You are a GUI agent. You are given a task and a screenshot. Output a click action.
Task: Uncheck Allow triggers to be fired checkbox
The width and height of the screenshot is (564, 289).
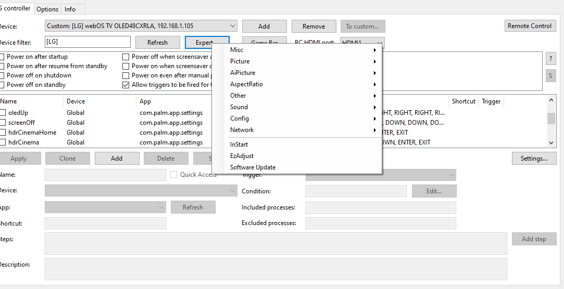tap(126, 85)
